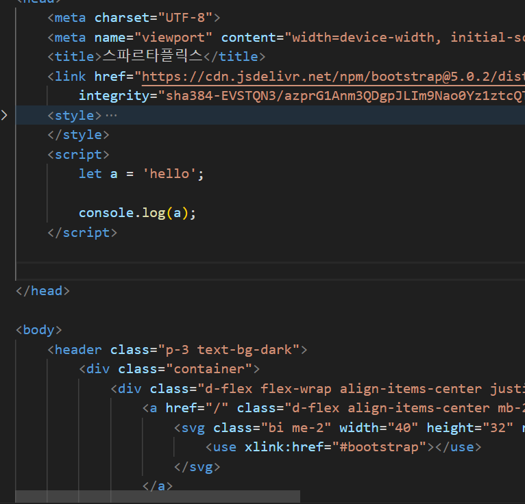Click the integrity="sha384 attribute line
This screenshot has height=504, width=525.
302,96
